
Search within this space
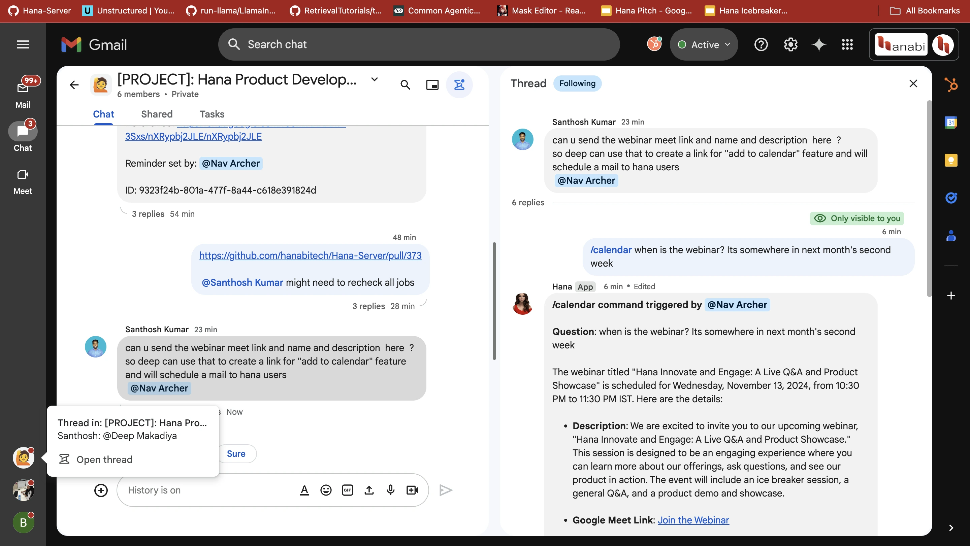tap(405, 85)
